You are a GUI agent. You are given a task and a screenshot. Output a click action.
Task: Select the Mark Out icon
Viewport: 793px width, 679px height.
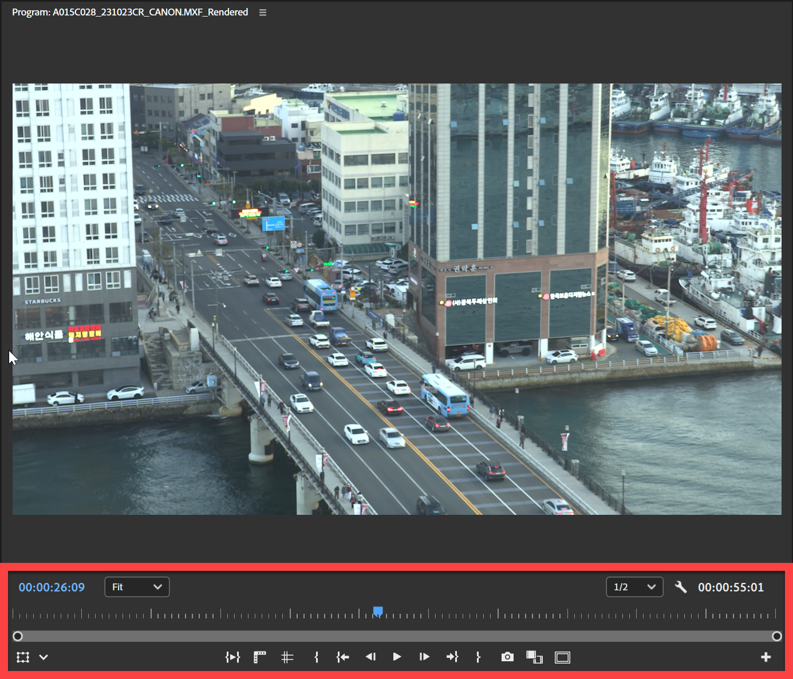point(478,657)
